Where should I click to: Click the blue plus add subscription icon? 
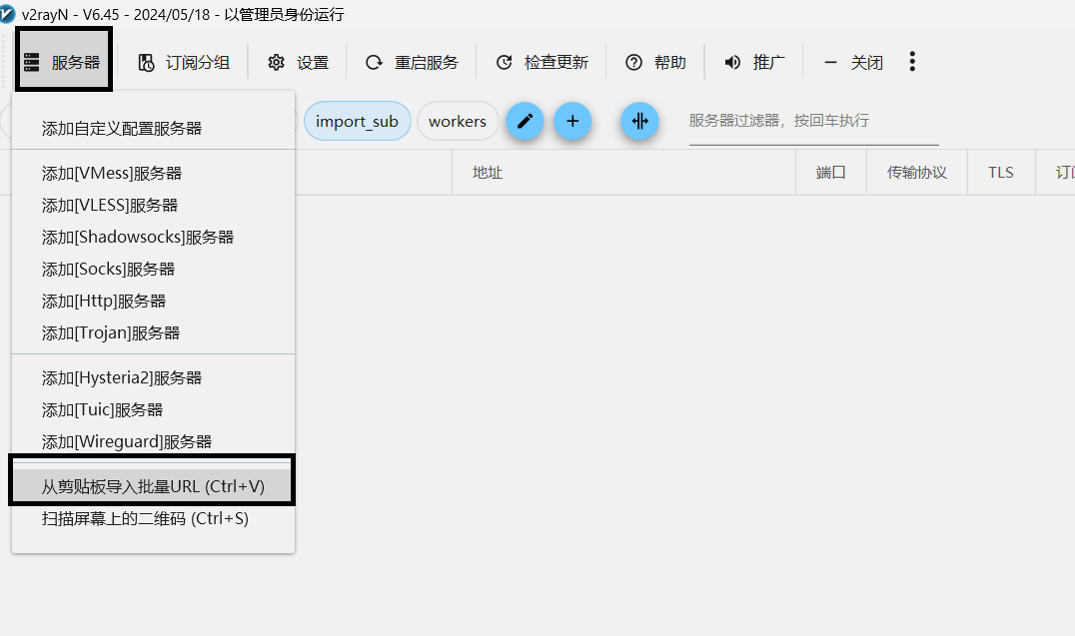pos(572,122)
